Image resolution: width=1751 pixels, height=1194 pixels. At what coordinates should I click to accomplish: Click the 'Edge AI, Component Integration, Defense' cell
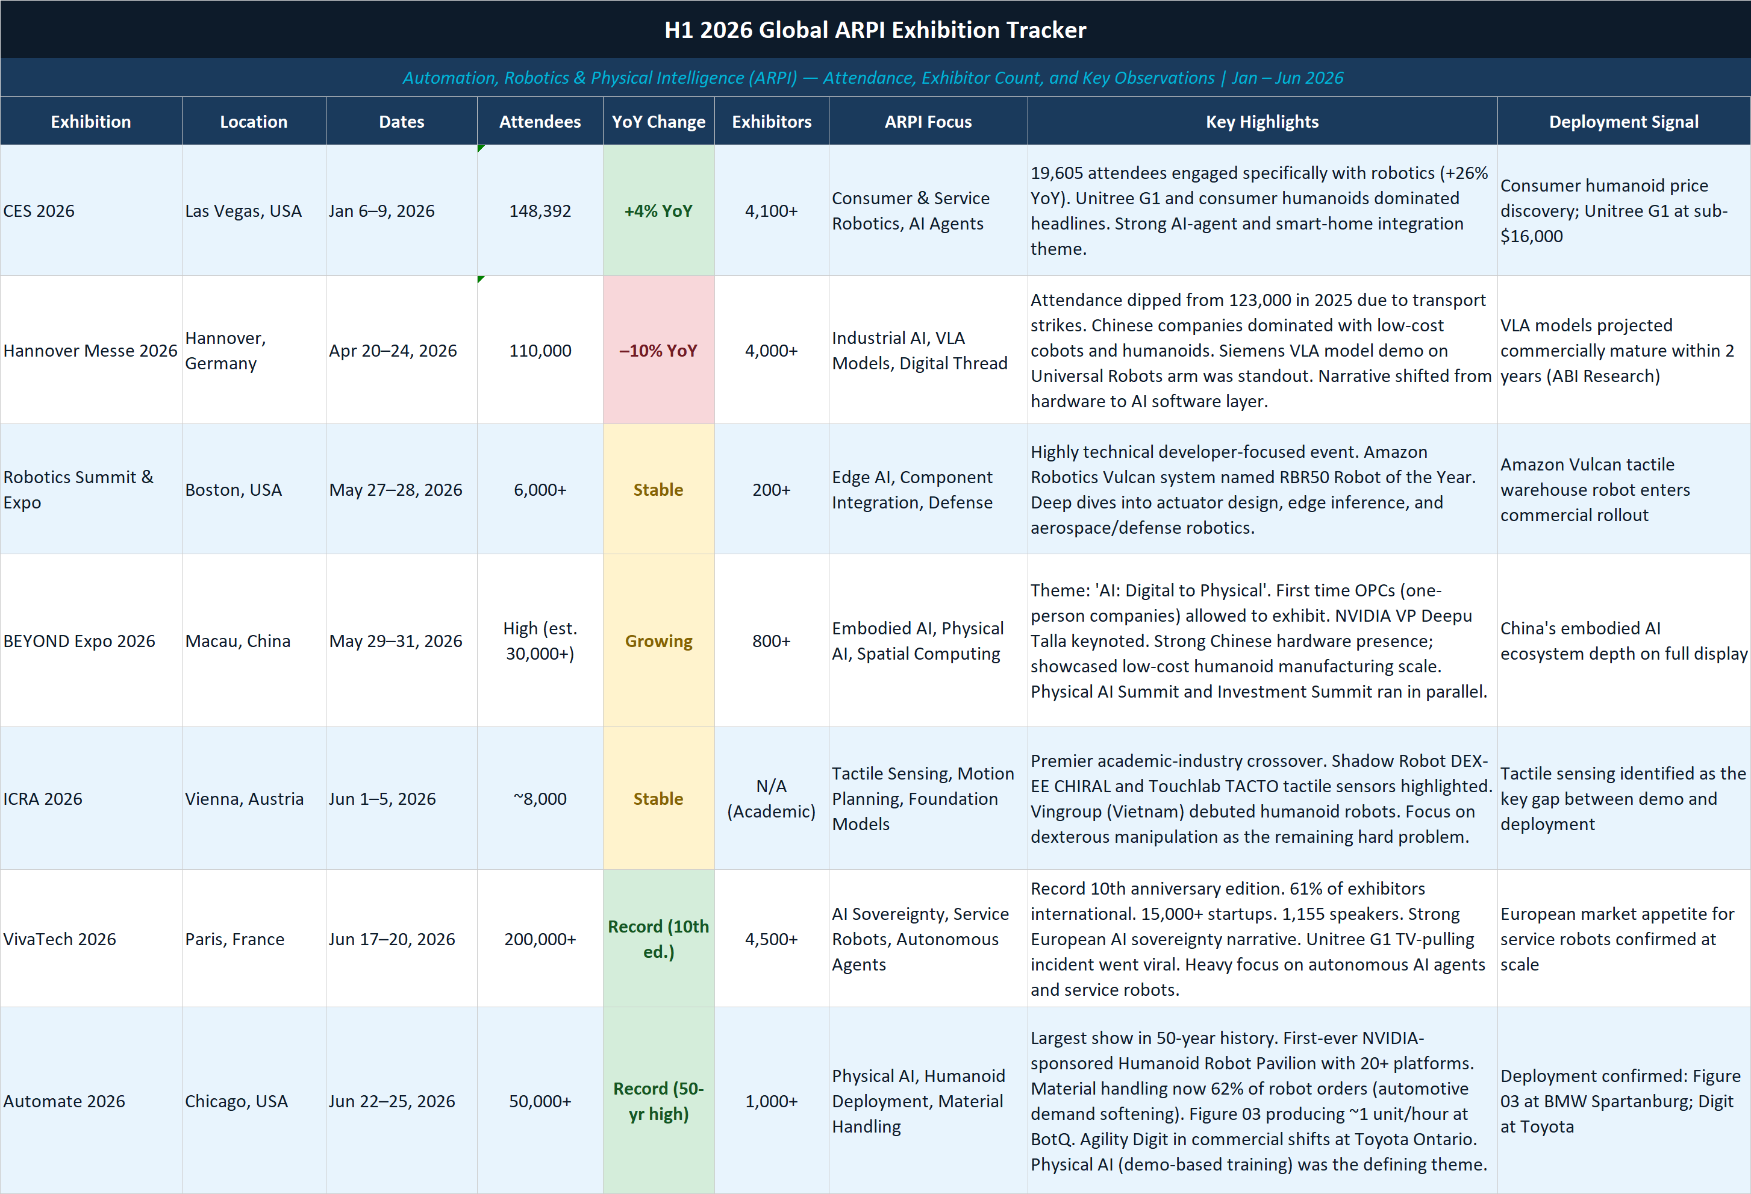click(x=928, y=489)
